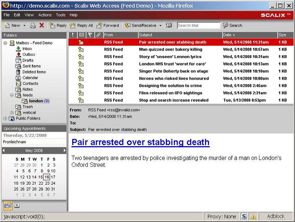Image resolution: width=295 pixels, height=222 pixels.
Task: Switch to calendar view icon at bottom left
Action: (17, 205)
